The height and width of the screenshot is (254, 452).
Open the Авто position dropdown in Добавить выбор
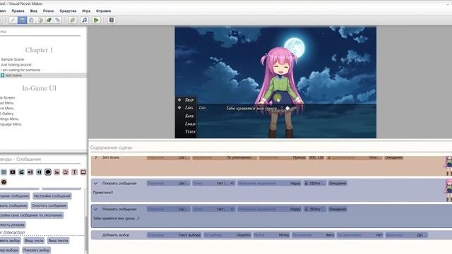click(x=313, y=235)
